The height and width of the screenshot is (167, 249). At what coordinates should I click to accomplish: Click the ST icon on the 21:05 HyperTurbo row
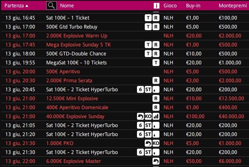pos(148,125)
